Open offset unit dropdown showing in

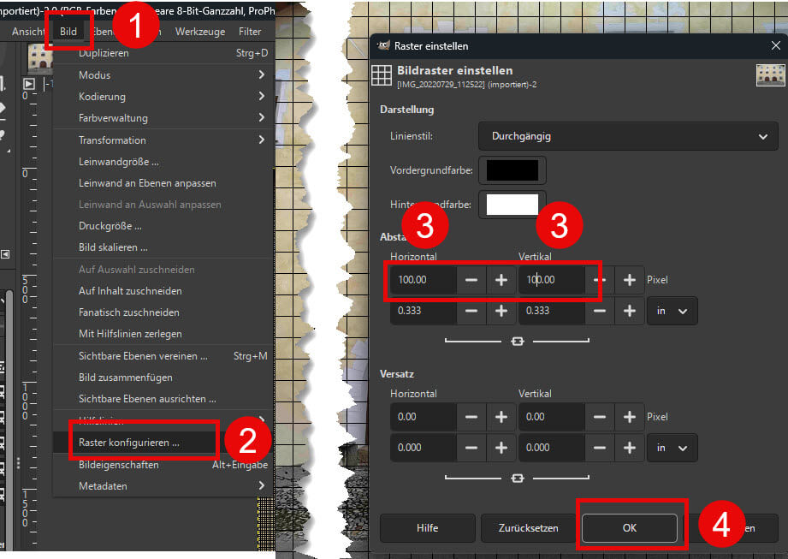point(673,448)
